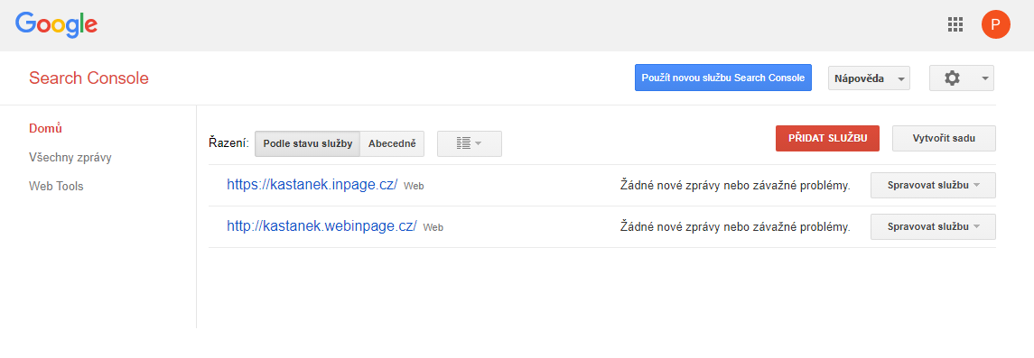1034x358 pixels.
Task: Sort by Podle stavu služby
Action: 307,143
